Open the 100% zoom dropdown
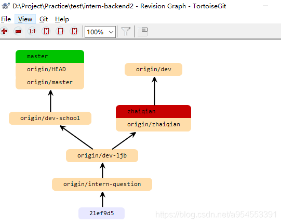The height and width of the screenshot is (224, 281). (100, 32)
